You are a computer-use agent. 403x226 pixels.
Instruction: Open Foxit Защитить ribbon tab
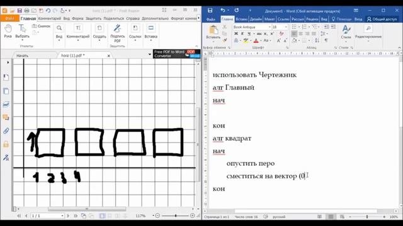[x=93, y=18]
